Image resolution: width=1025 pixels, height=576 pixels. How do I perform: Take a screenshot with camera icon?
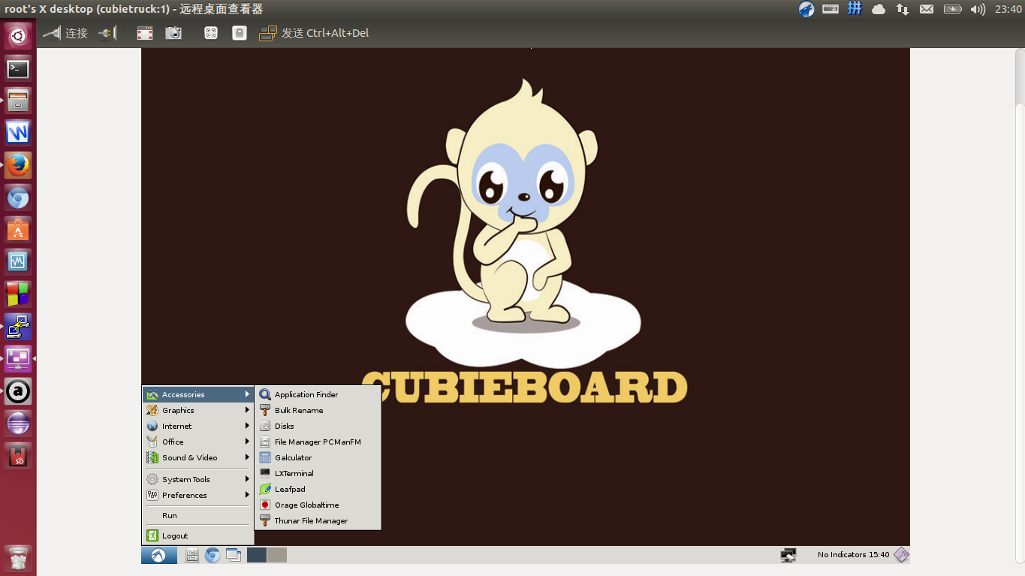point(173,33)
